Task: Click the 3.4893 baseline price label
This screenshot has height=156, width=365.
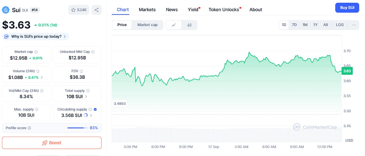Action: coord(120,103)
